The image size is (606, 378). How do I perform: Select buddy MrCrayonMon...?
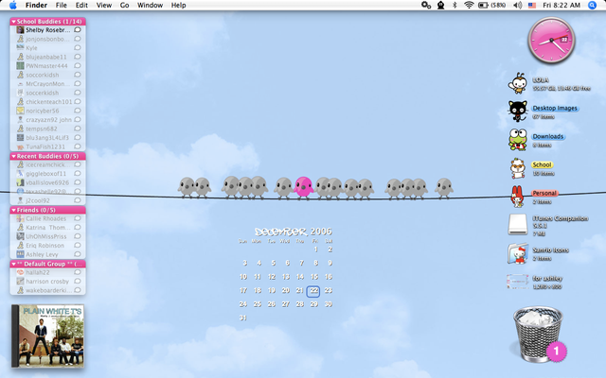pos(48,84)
